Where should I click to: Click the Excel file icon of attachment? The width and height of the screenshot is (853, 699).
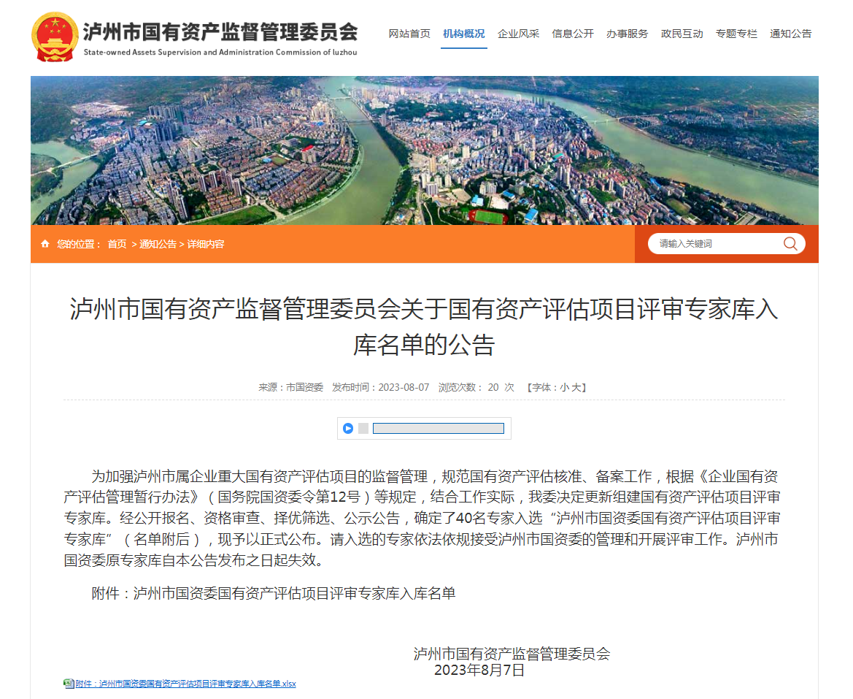coord(69,684)
